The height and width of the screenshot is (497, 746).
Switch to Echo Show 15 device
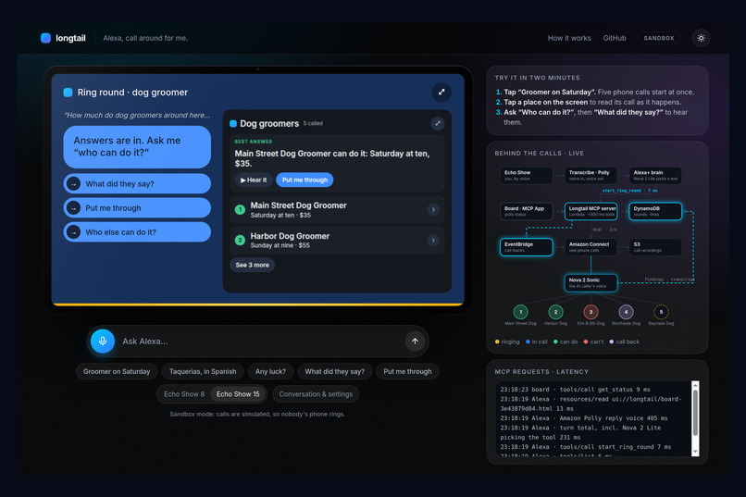coord(238,394)
